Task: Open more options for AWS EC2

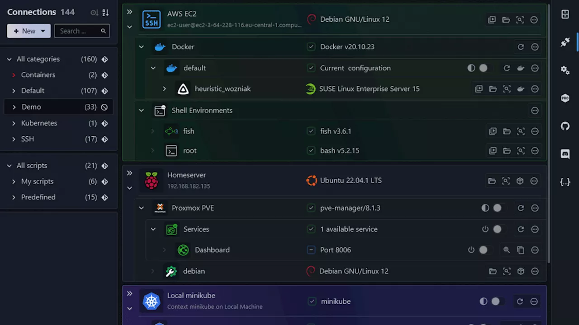Action: coord(534,20)
